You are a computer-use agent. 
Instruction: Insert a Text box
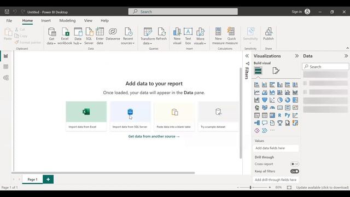188,36
